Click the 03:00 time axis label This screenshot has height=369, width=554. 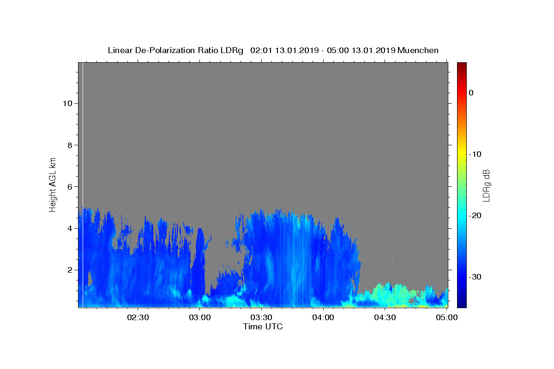[200, 317]
